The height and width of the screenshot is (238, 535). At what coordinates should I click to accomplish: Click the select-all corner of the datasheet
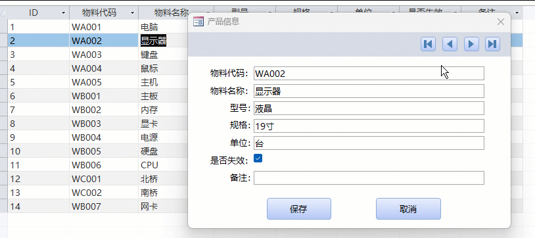[3, 13]
